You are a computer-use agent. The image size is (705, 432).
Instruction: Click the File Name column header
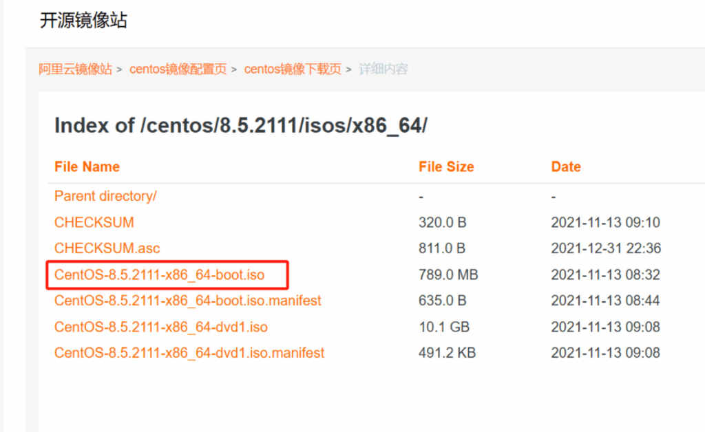pos(87,166)
